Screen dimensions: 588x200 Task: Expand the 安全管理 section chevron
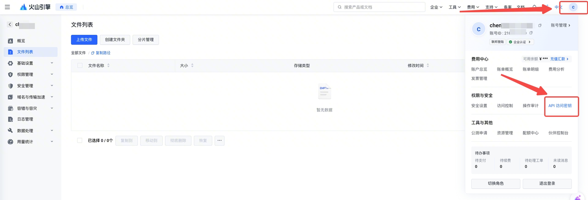[x=52, y=85]
